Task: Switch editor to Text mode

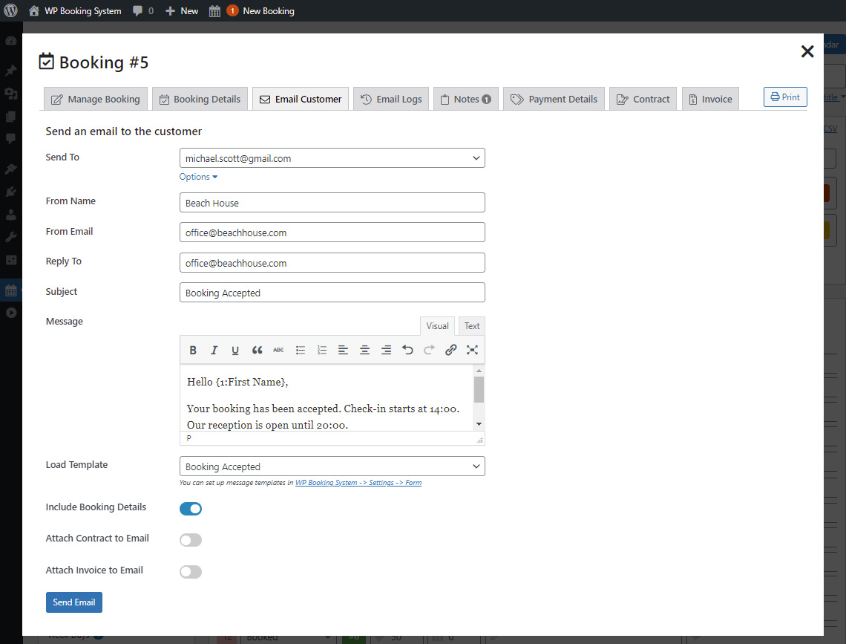Action: point(471,326)
